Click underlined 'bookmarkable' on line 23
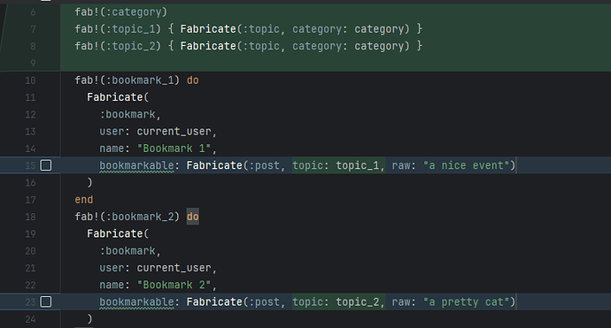This screenshot has width=611, height=328. 136,302
